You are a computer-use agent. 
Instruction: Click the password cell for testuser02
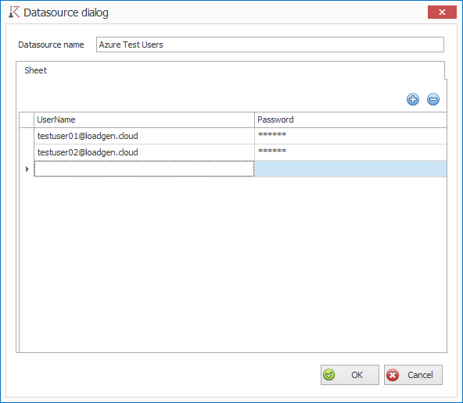[x=350, y=152]
